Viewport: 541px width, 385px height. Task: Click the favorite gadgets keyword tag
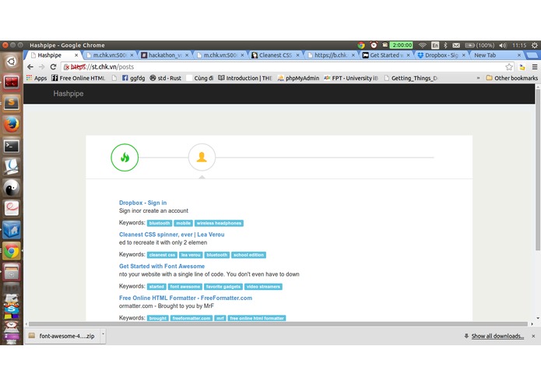pos(223,287)
